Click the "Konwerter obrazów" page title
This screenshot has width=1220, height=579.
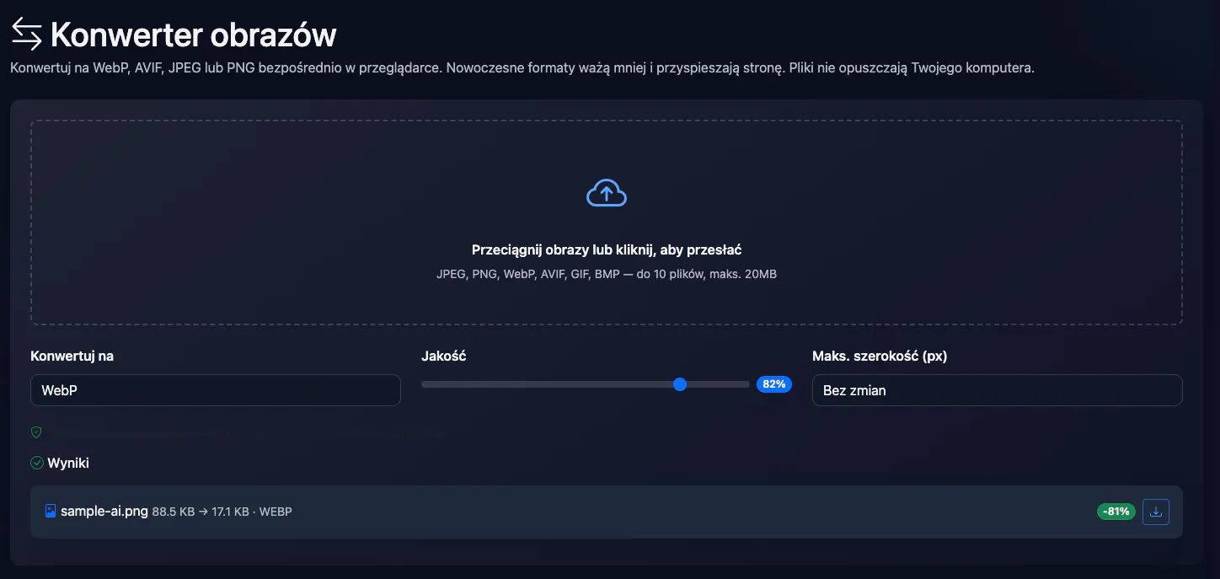194,35
